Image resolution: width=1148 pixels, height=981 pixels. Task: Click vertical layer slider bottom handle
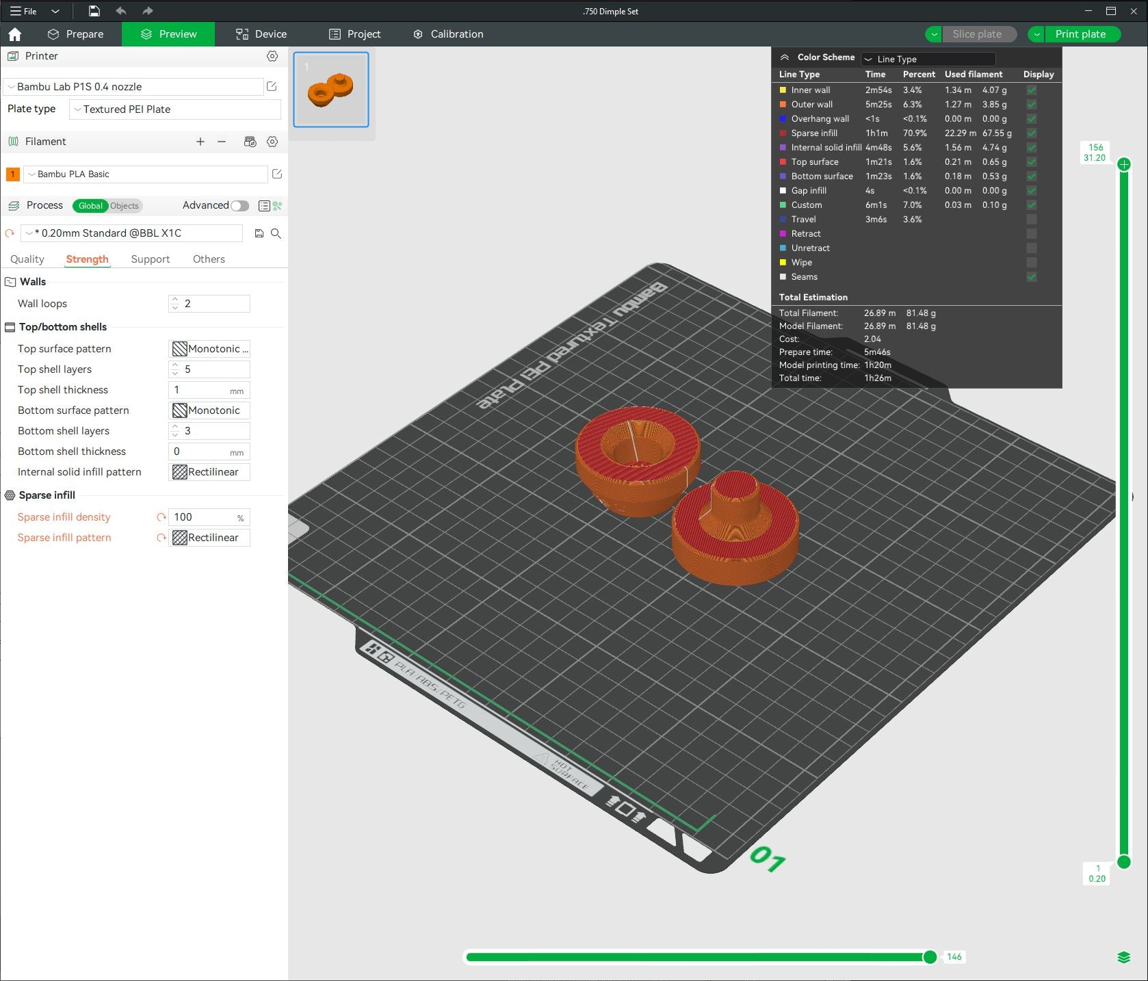pos(1123,862)
